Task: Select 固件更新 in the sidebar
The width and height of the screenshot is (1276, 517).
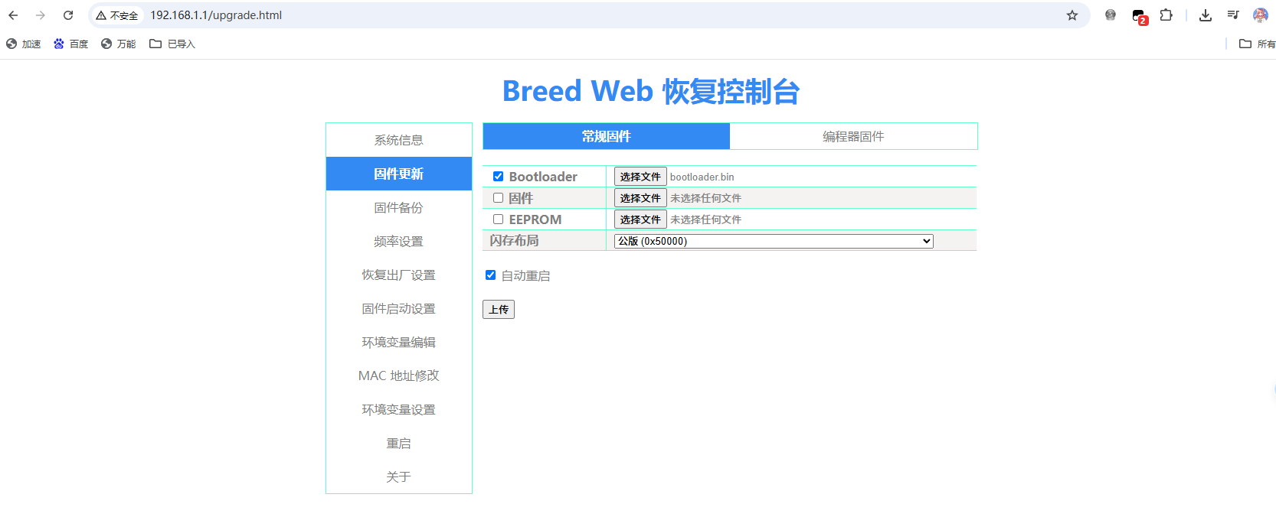Action: coord(399,174)
